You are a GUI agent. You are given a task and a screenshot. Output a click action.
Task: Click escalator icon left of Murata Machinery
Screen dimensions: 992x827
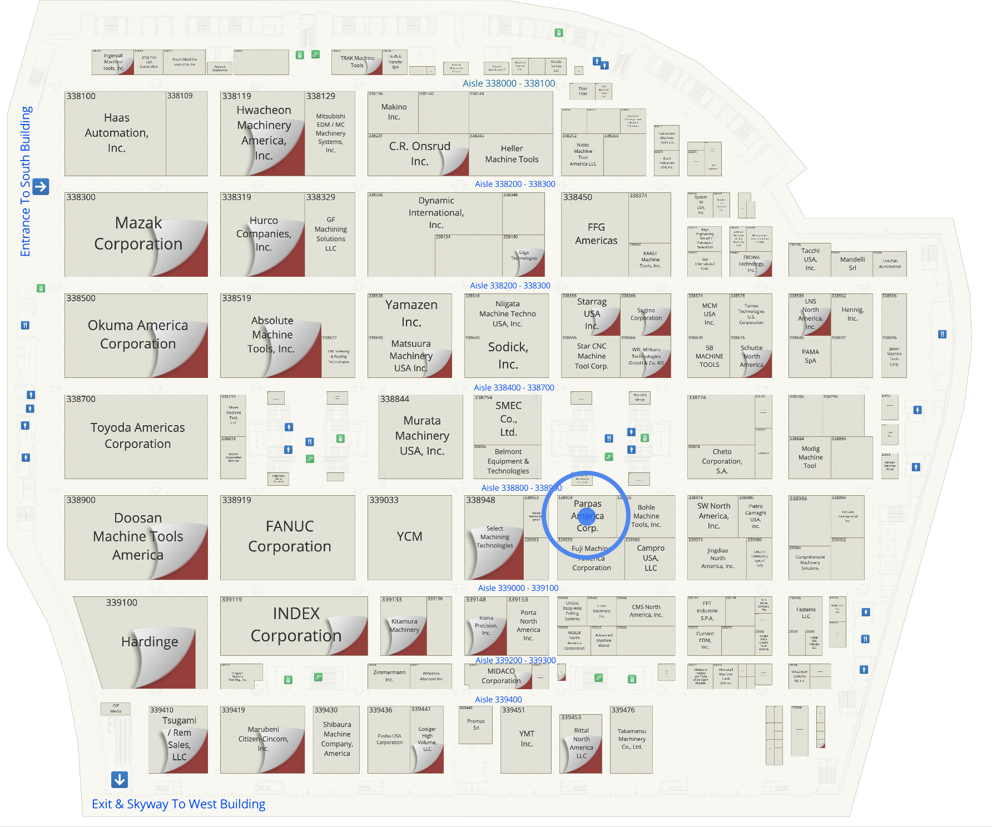(x=310, y=459)
